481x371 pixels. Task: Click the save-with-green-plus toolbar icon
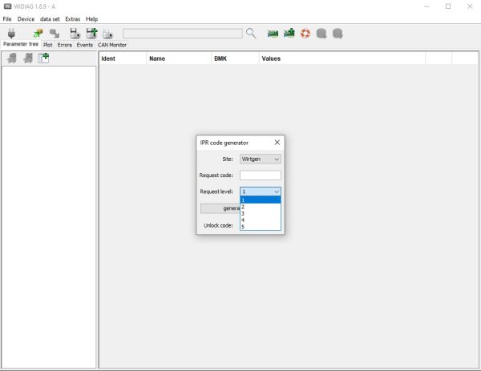click(x=91, y=33)
